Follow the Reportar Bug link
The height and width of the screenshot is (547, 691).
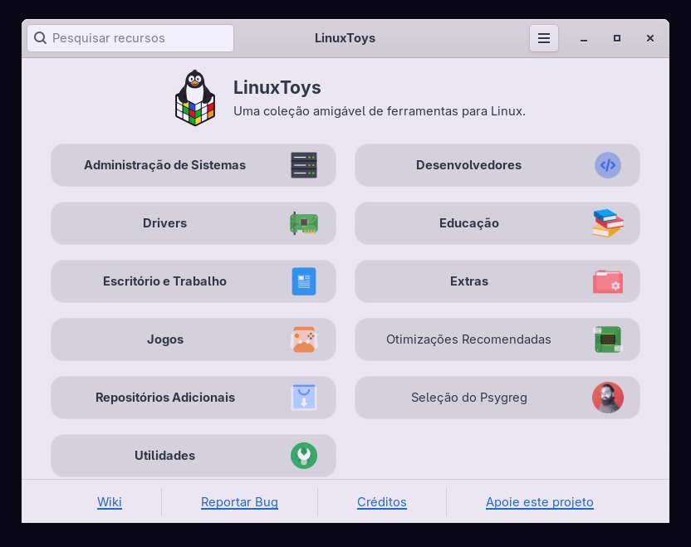239,502
